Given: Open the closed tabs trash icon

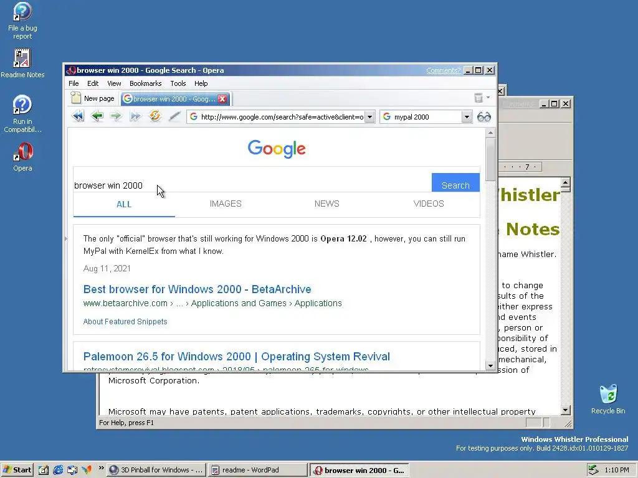Looking at the screenshot, I should [x=478, y=98].
